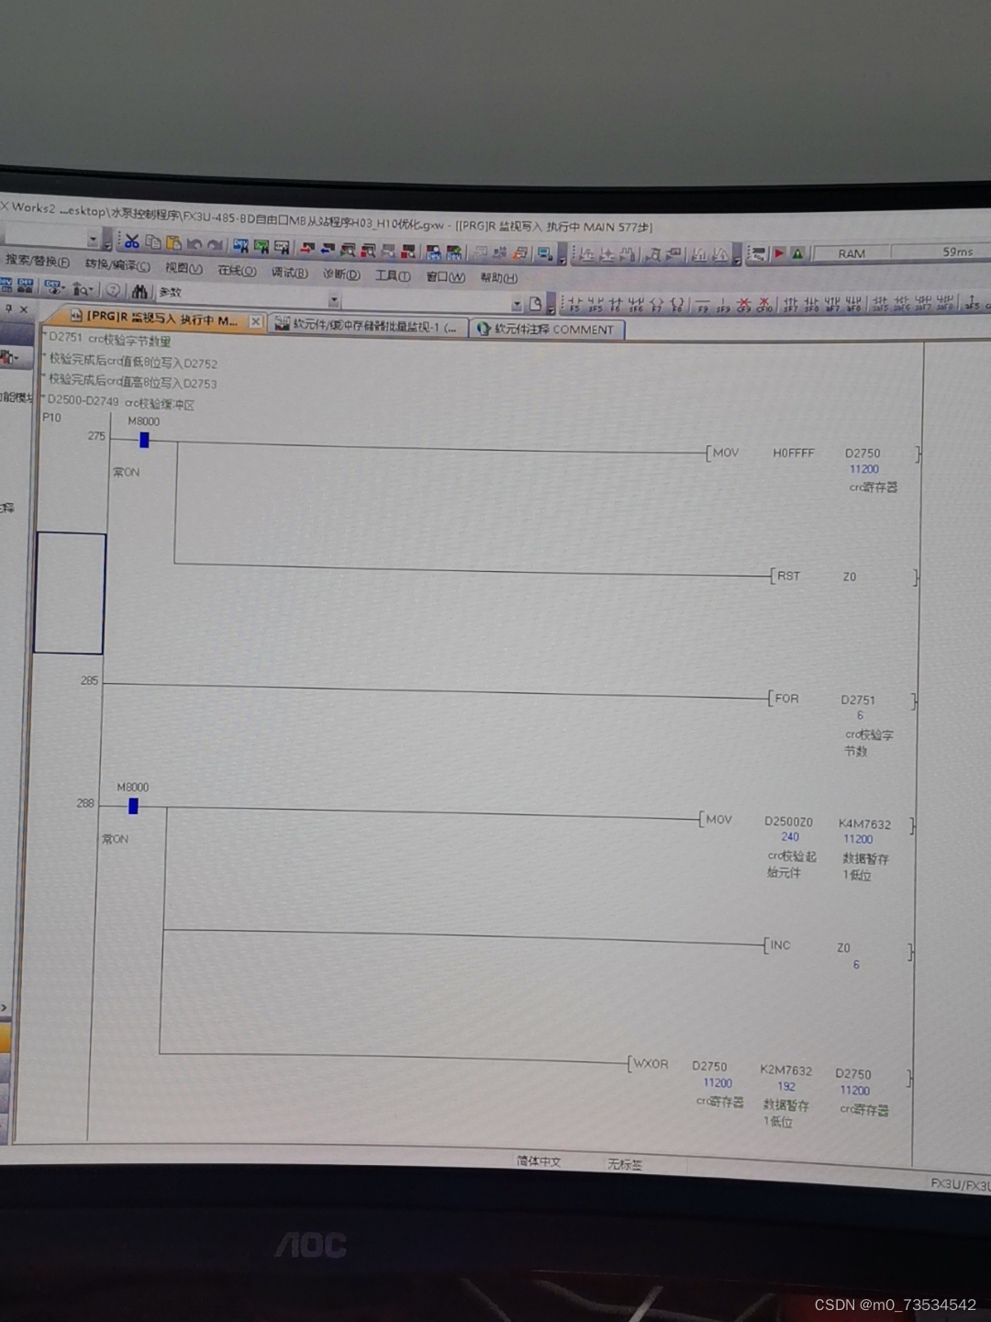Insert coil F7 ladder icon
This screenshot has height=1322, width=991.
(x=656, y=304)
